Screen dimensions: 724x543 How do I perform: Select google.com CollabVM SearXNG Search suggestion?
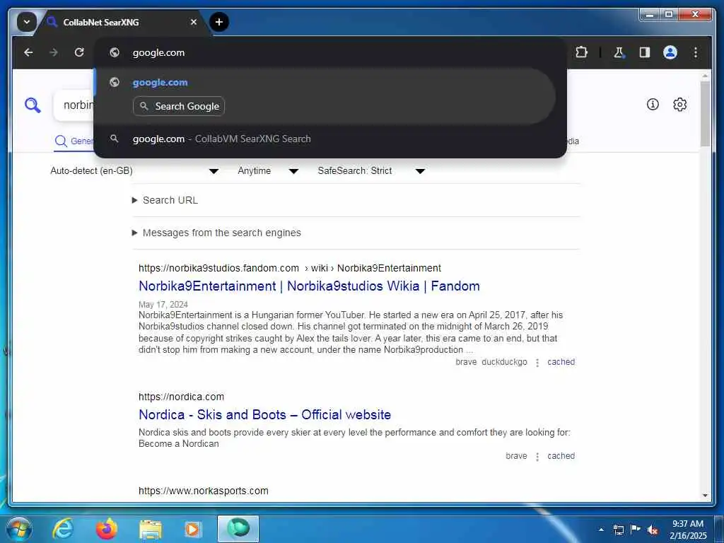tap(329, 139)
